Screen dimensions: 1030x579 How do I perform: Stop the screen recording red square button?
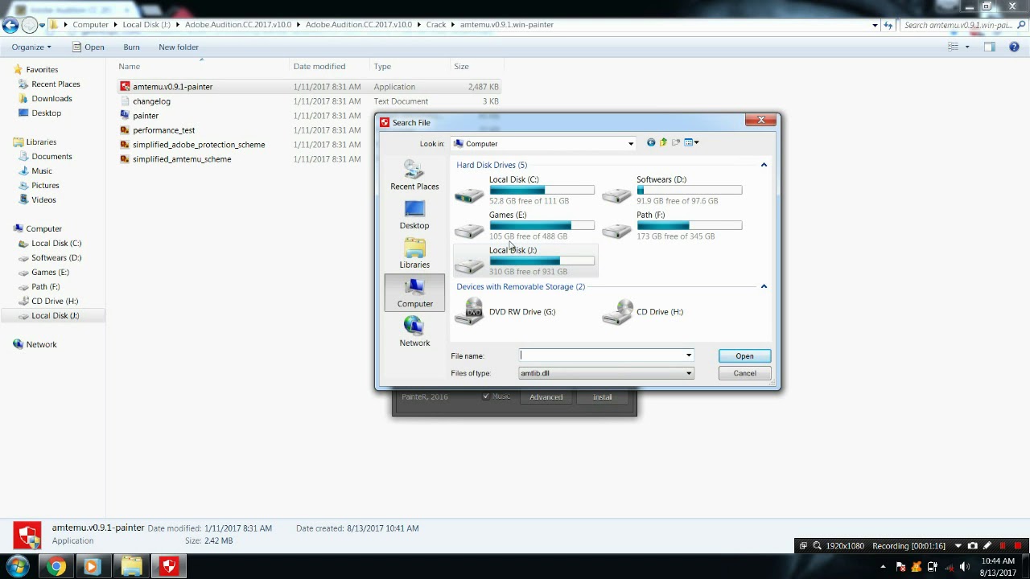(1018, 546)
